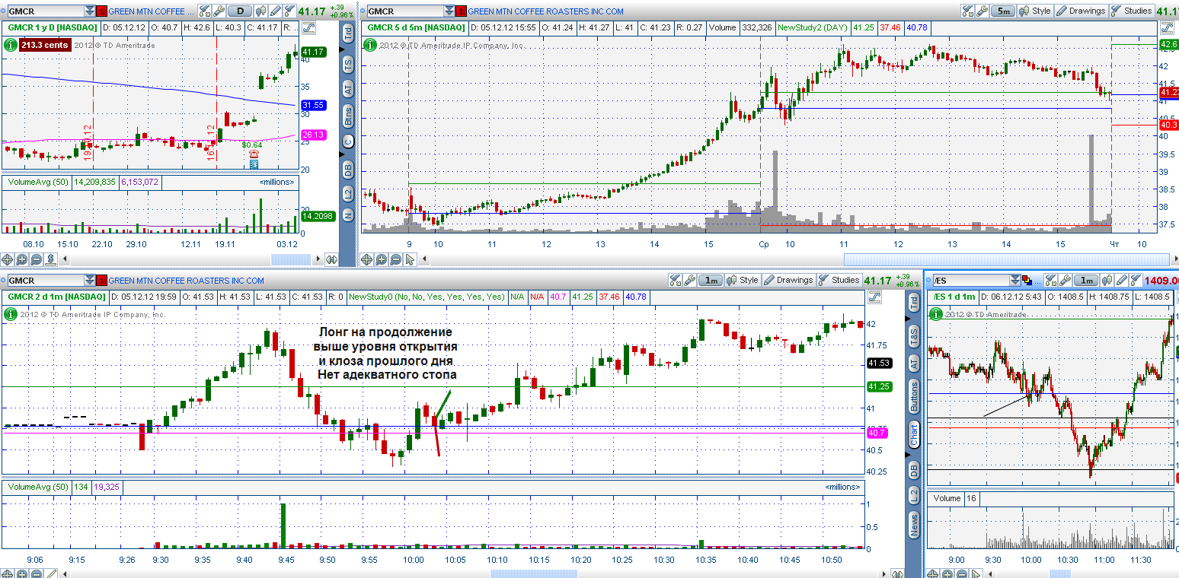Click the red link color box in daily chart

[x=103, y=11]
